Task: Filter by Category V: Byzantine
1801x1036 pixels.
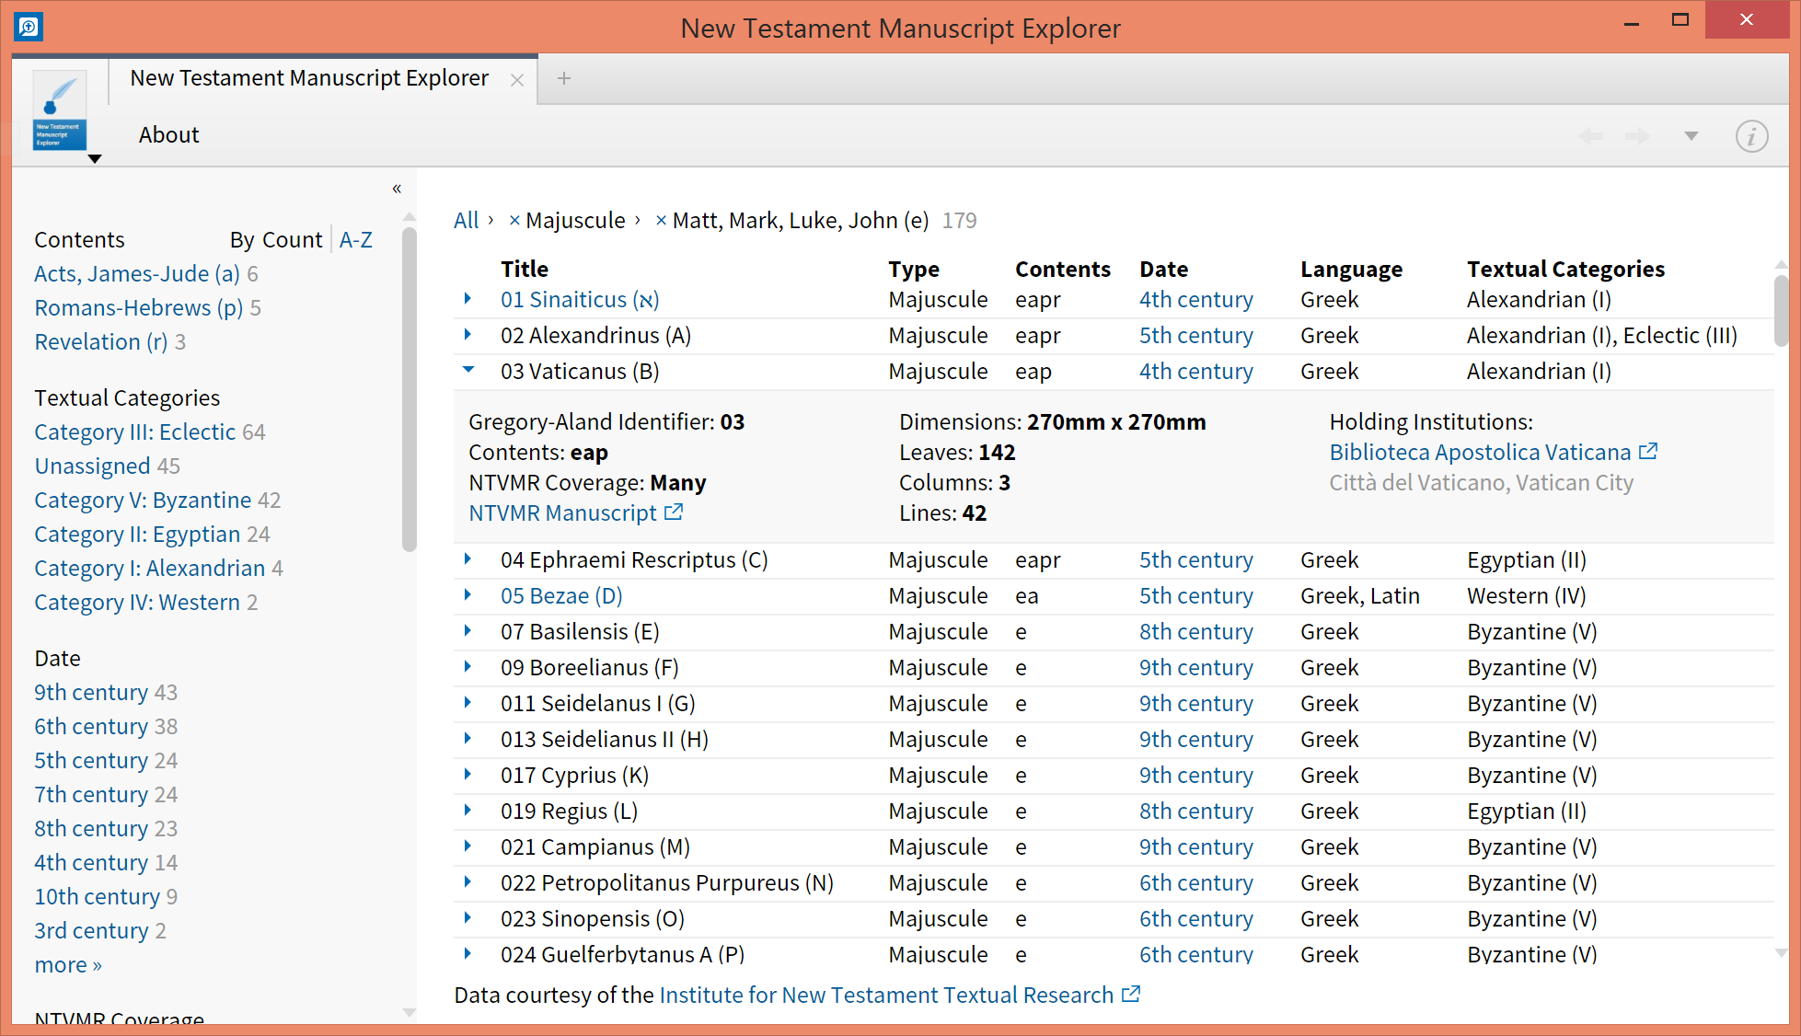Action: coord(143,501)
